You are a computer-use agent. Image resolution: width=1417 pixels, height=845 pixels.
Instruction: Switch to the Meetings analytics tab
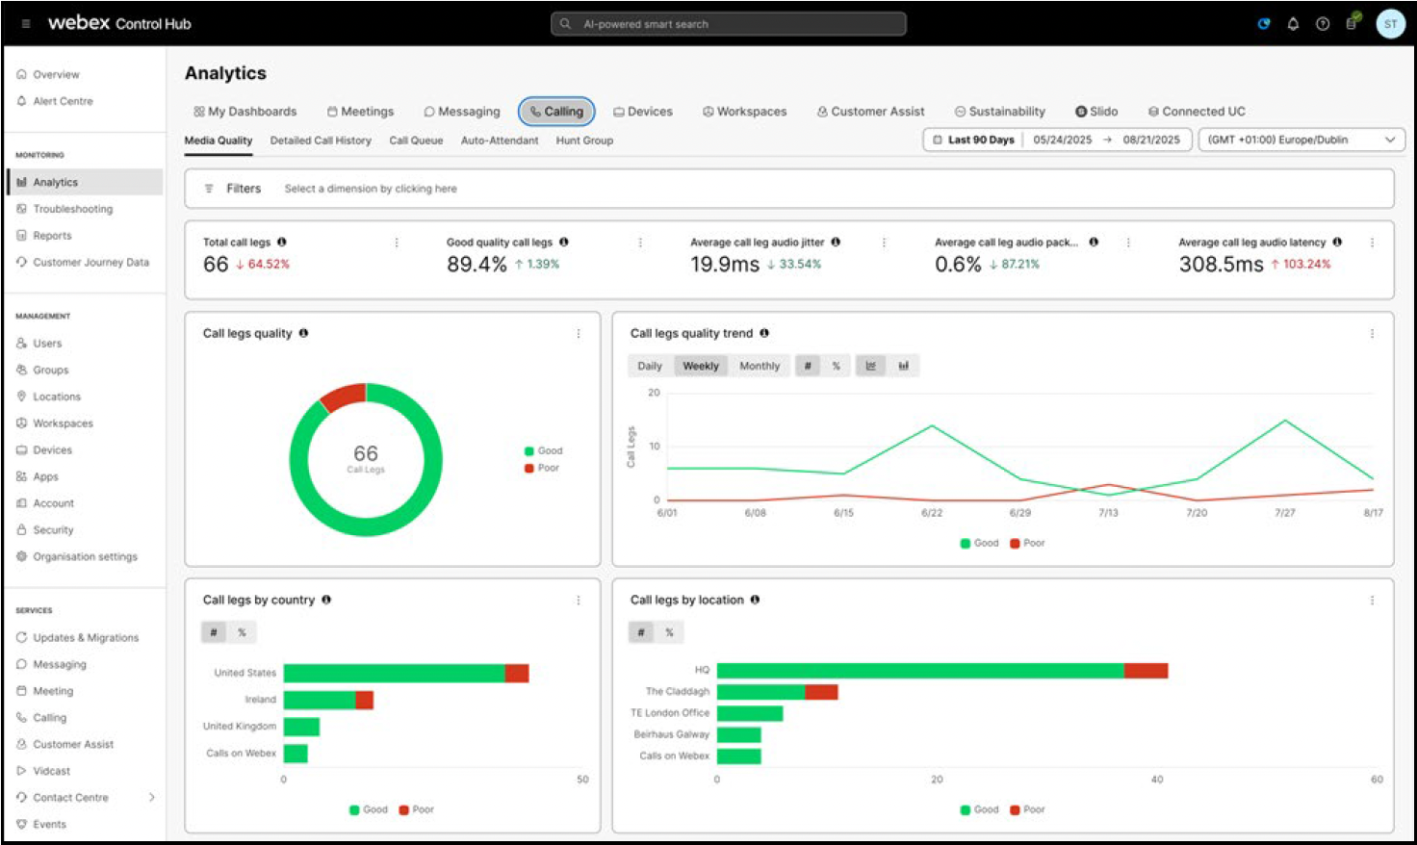tap(360, 112)
